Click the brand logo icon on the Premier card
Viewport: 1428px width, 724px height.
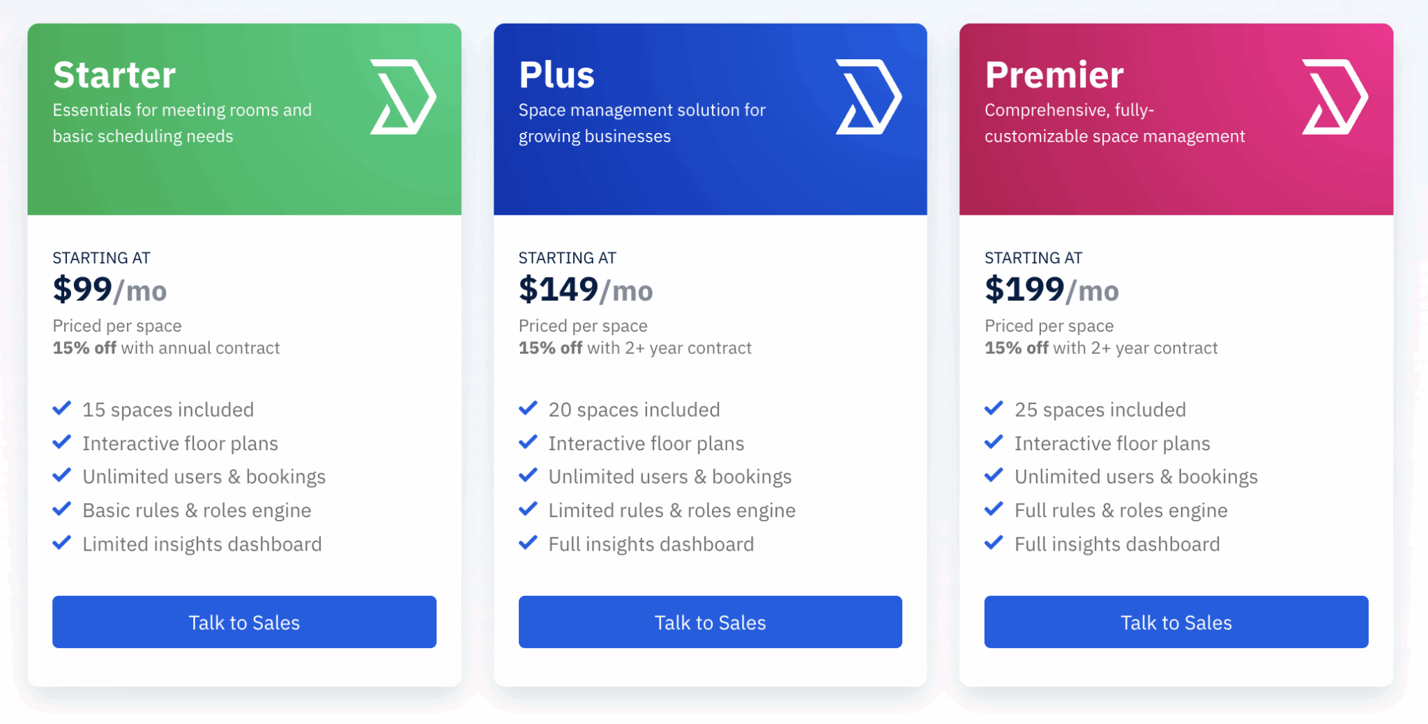1335,98
